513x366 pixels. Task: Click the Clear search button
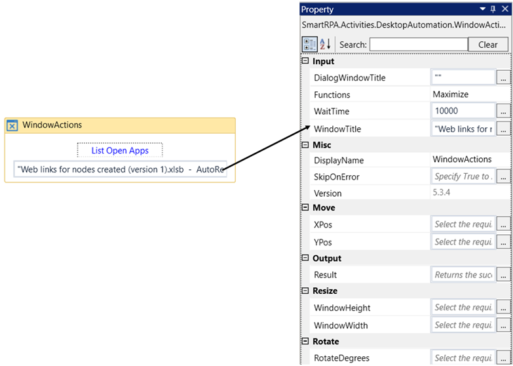[487, 45]
